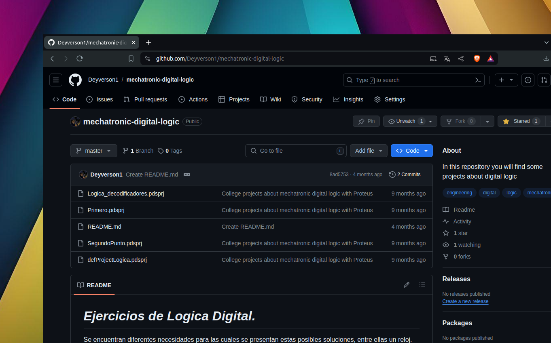Switch to the Issues tab
Image resolution: width=551 pixels, height=343 pixels.
(100, 99)
